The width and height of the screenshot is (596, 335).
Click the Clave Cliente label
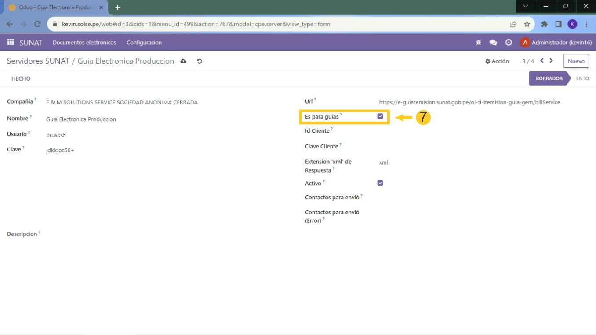[322, 146]
